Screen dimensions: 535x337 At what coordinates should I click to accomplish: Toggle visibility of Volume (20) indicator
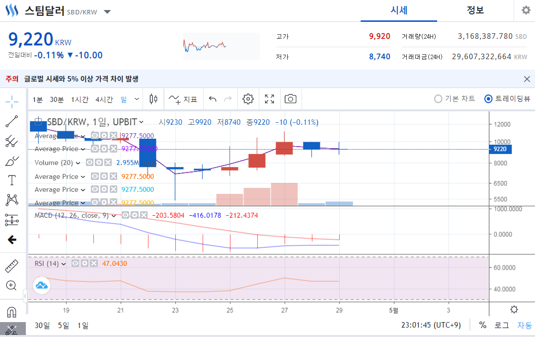(x=89, y=163)
